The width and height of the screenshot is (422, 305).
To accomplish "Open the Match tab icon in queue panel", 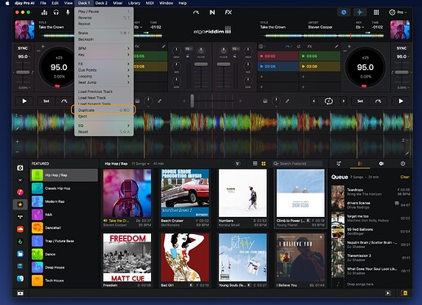I will click(x=339, y=163).
